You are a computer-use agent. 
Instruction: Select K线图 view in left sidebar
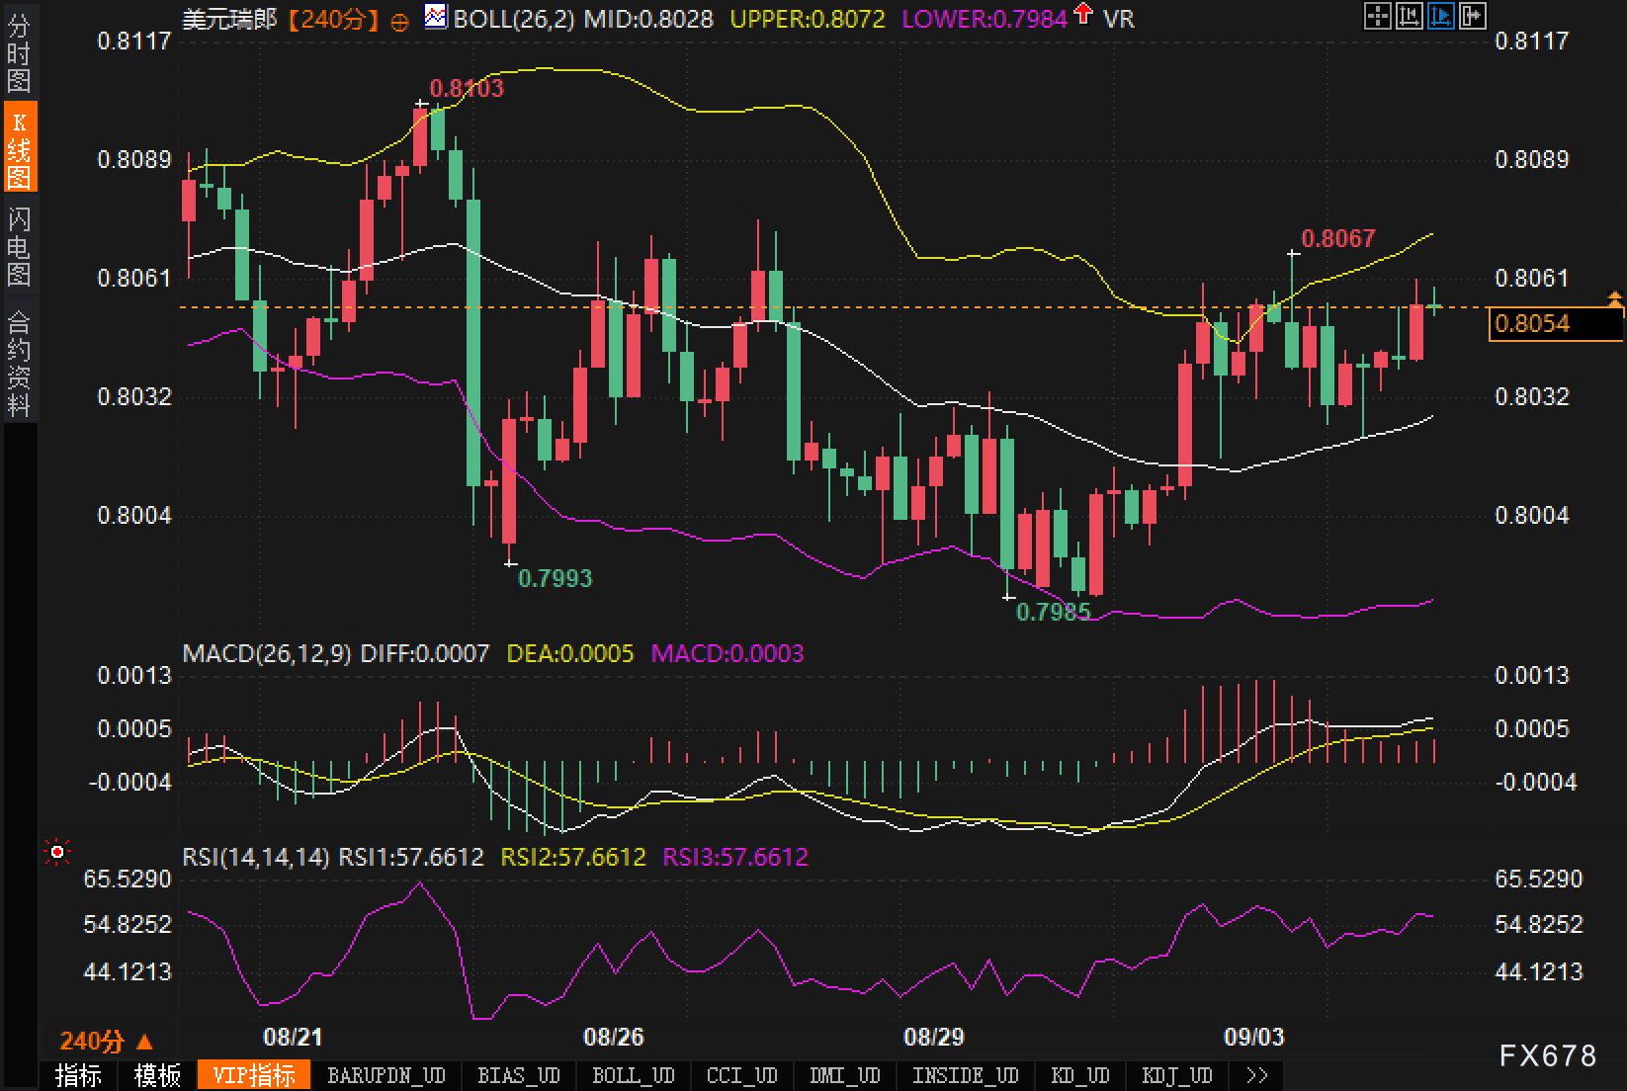pos(19,150)
